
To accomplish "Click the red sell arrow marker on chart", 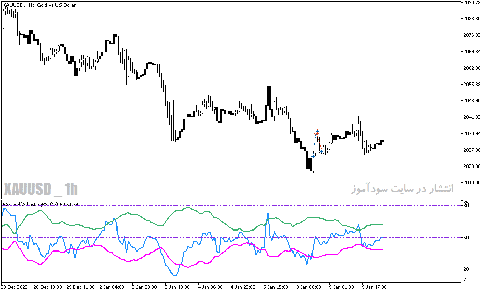I will 317,133.
